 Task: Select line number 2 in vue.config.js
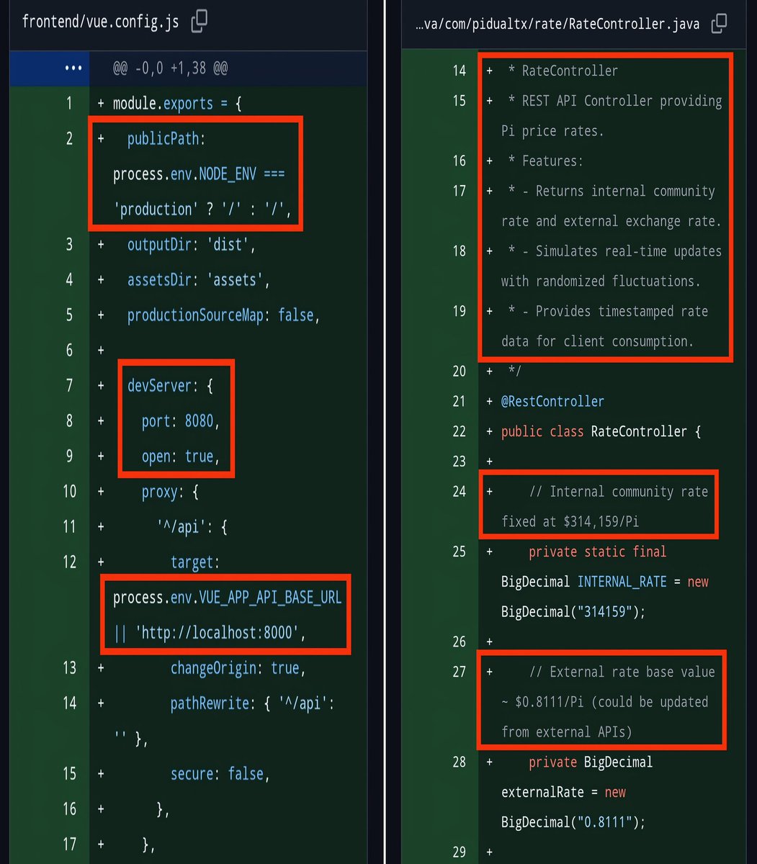click(x=69, y=138)
